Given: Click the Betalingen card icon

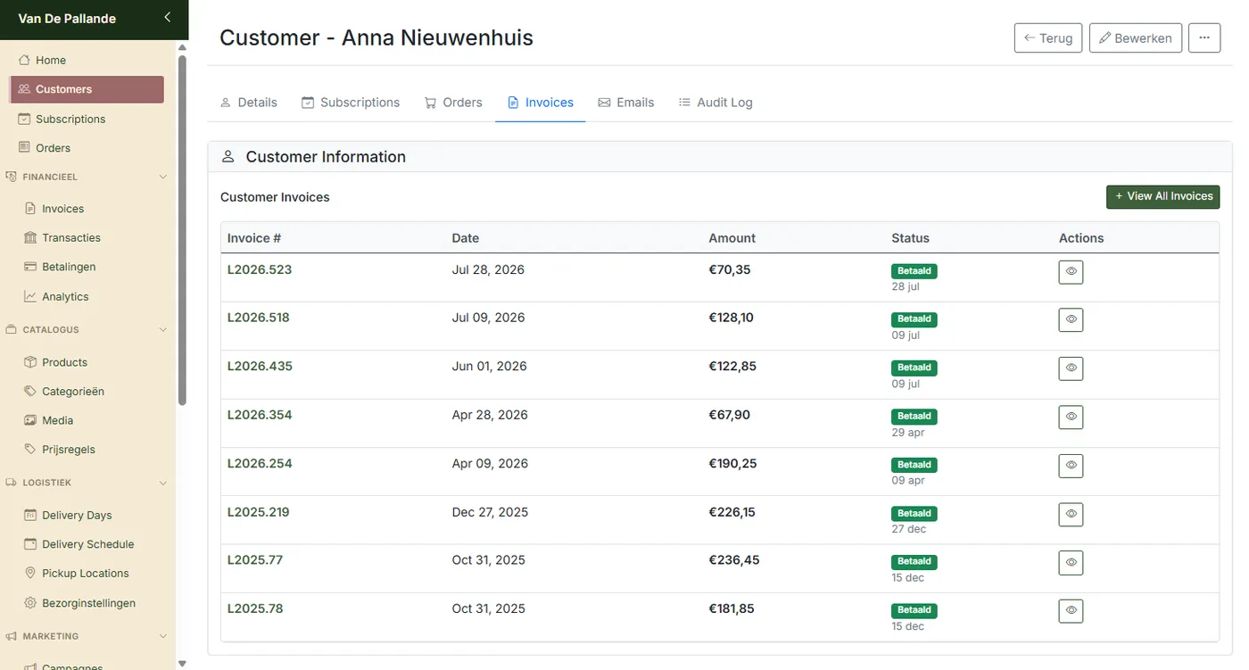Looking at the screenshot, I should [x=30, y=267].
